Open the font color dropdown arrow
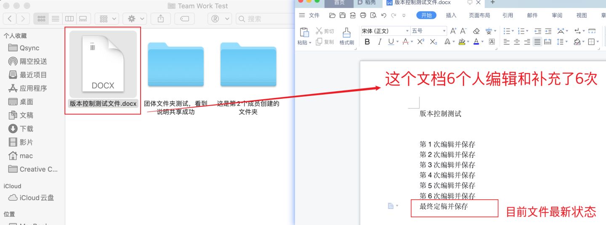 click(482, 42)
